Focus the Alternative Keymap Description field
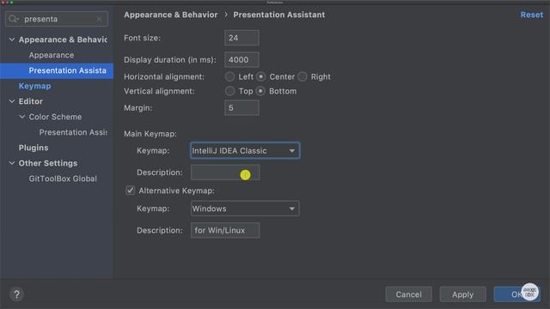The image size is (550, 309). pyautogui.click(x=225, y=230)
